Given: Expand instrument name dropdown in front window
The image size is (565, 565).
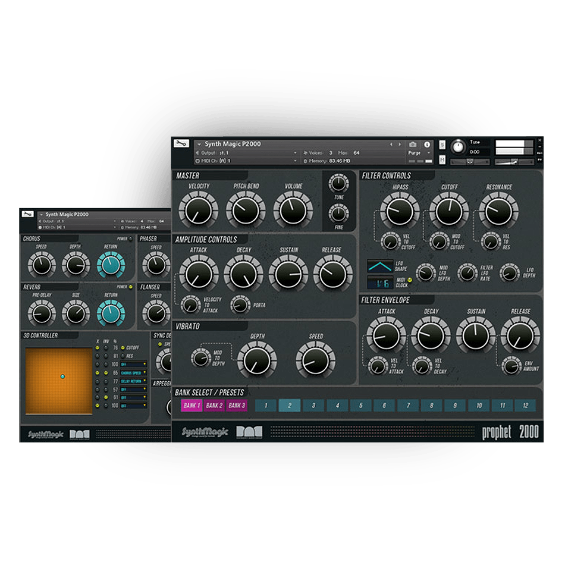Looking at the screenshot, I should [199, 144].
